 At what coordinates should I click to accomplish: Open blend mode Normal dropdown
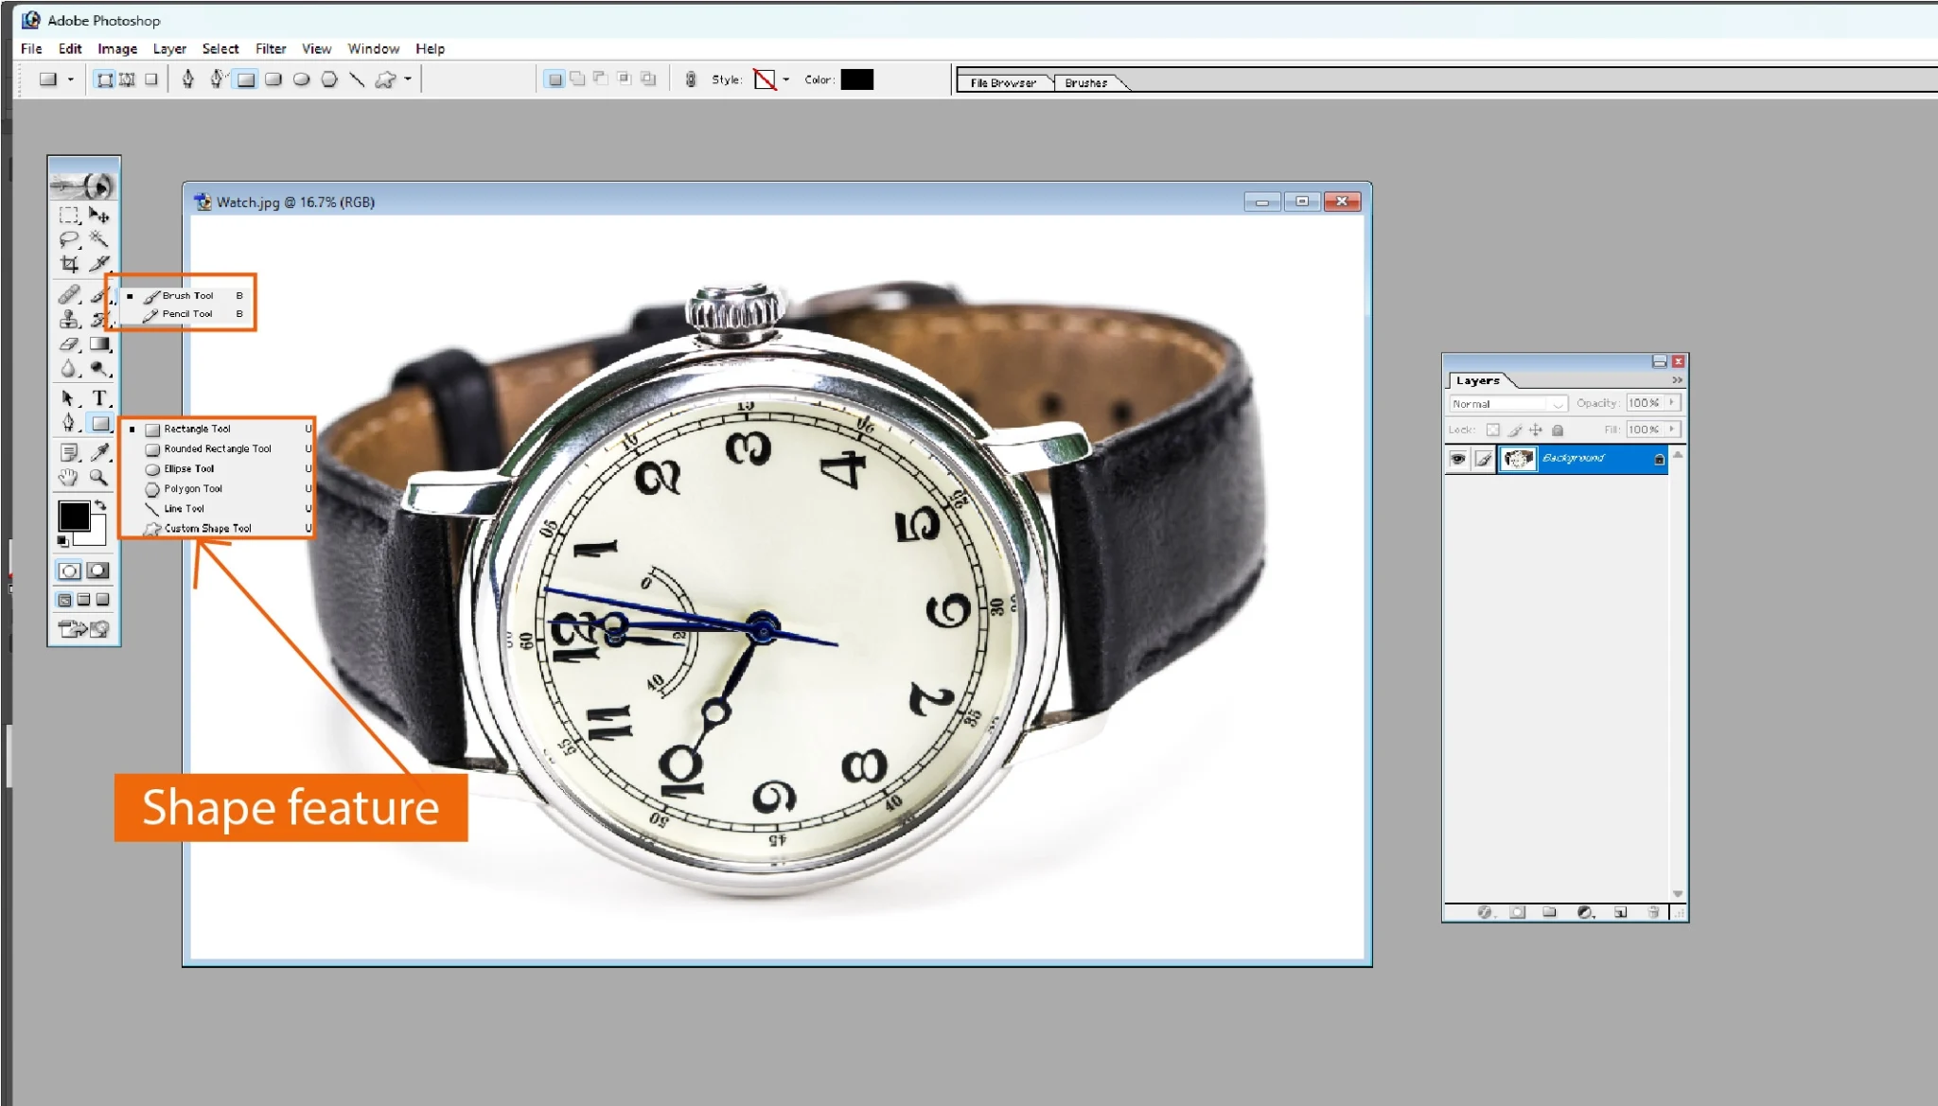[x=1508, y=404]
